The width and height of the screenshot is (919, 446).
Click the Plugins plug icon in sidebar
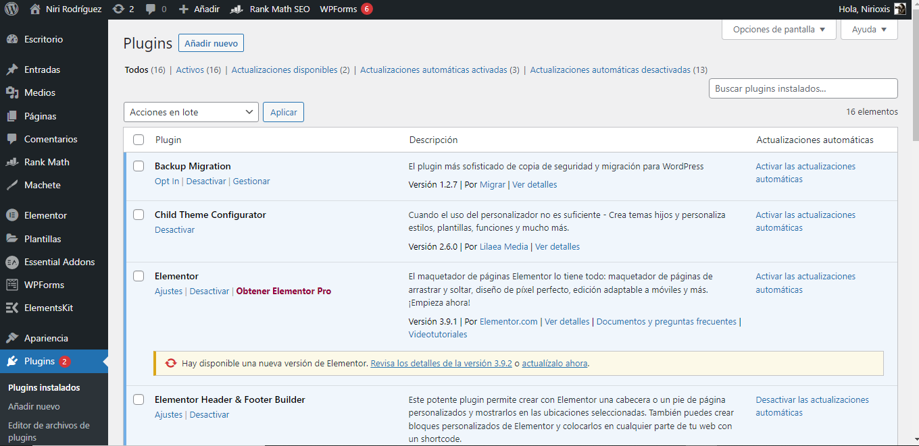12,361
